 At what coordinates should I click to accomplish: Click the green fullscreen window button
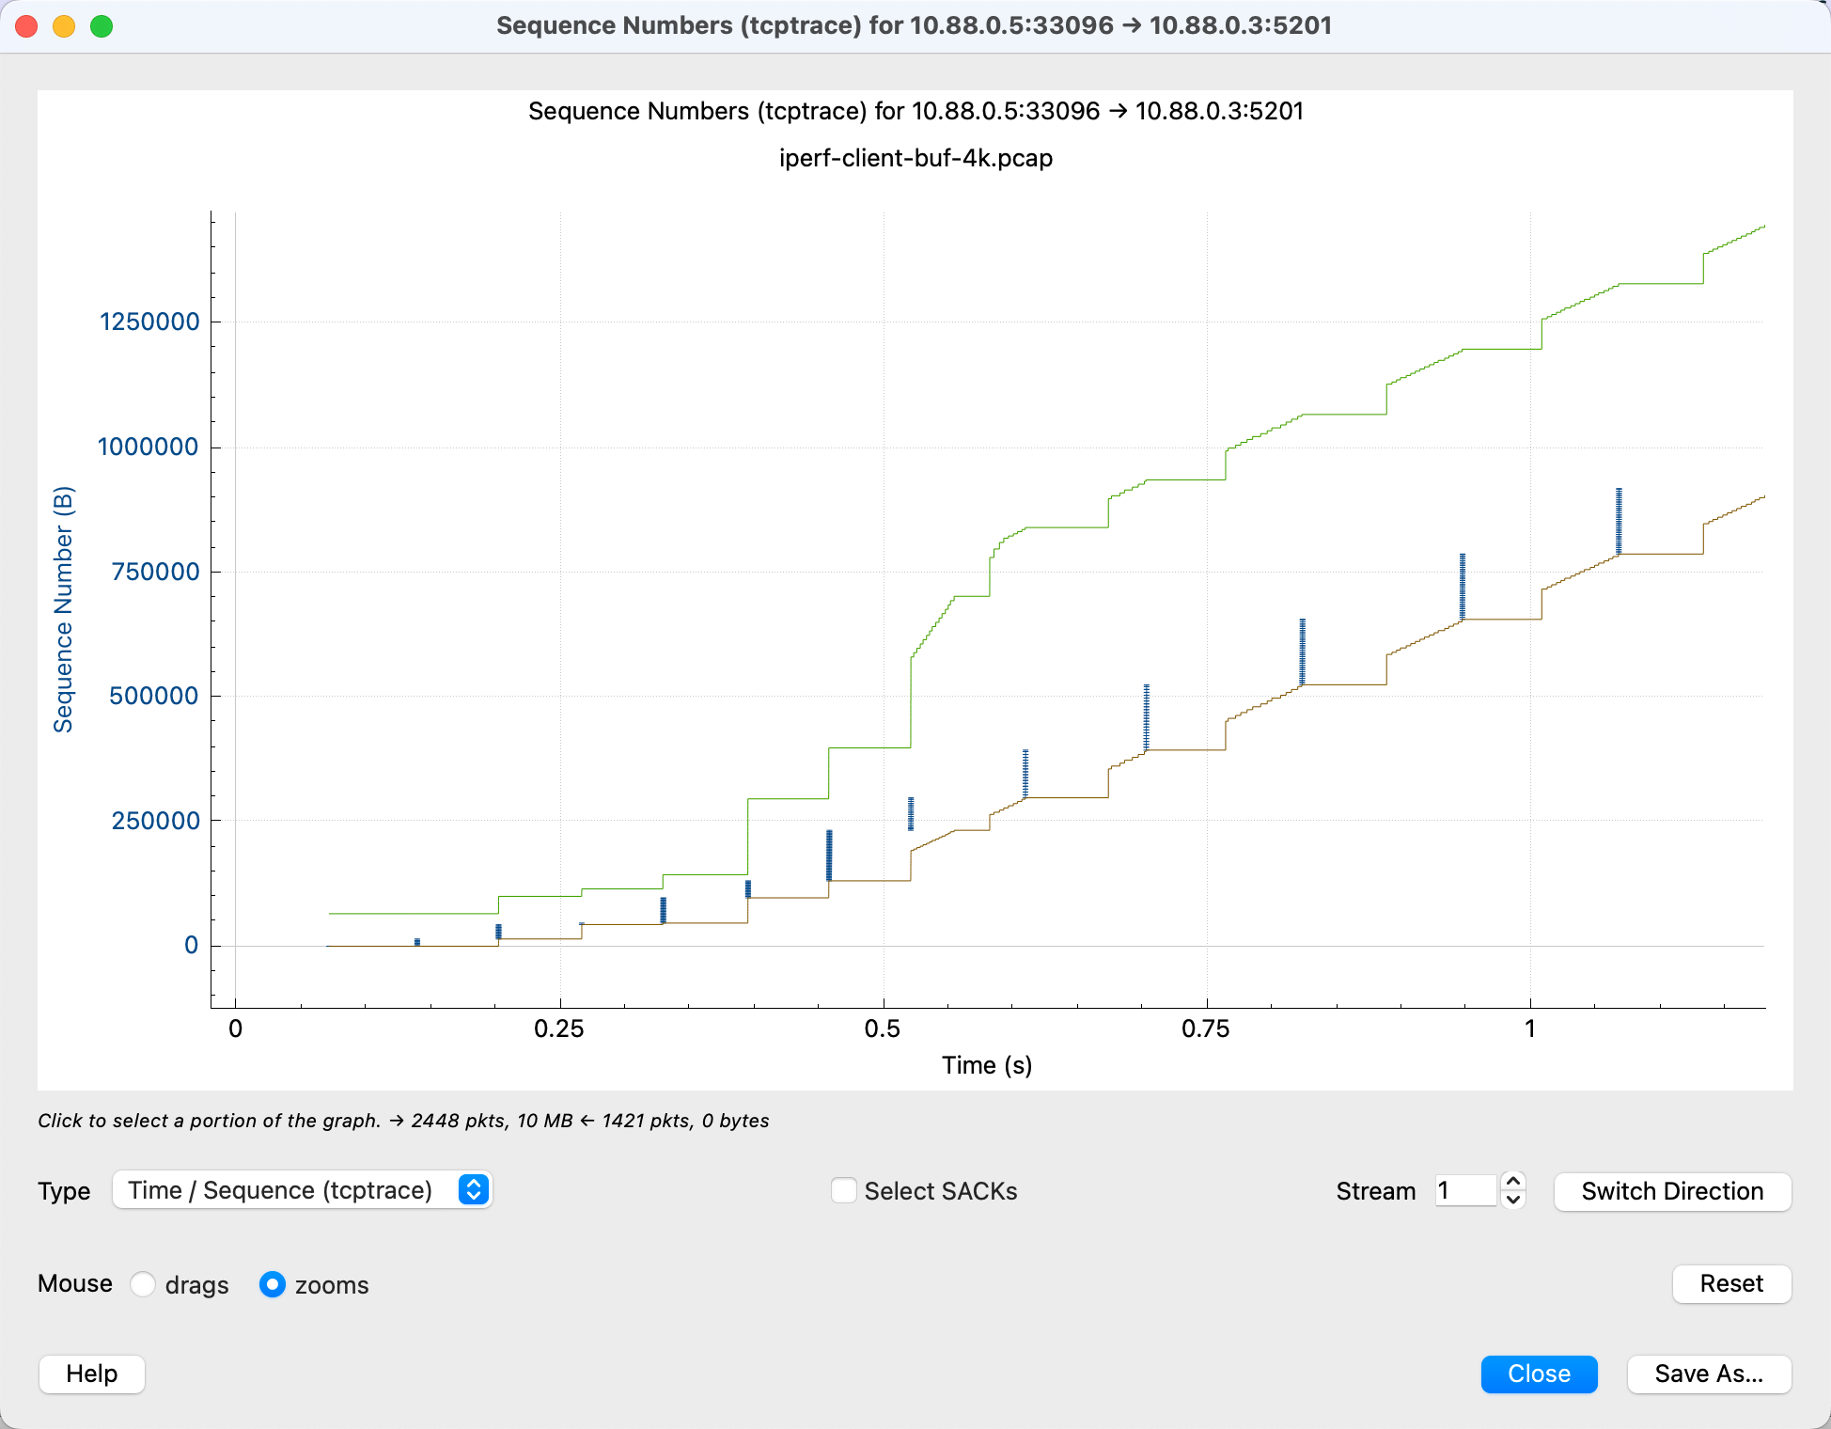click(x=102, y=26)
